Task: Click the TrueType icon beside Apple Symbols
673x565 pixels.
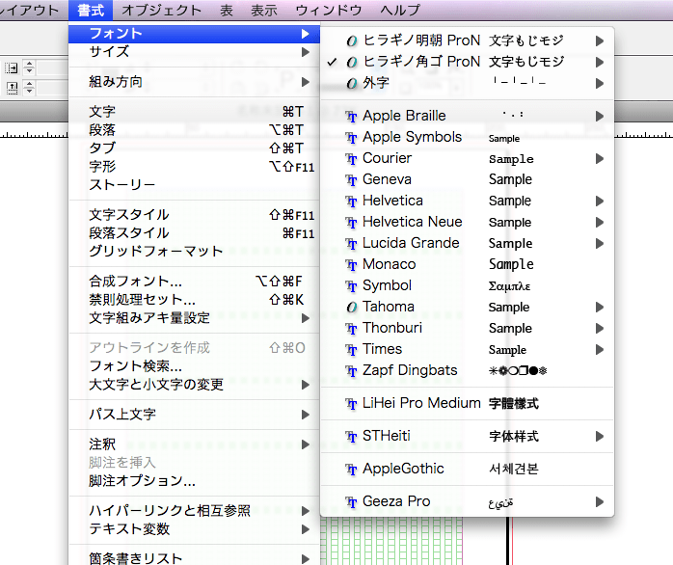Action: tap(352, 138)
